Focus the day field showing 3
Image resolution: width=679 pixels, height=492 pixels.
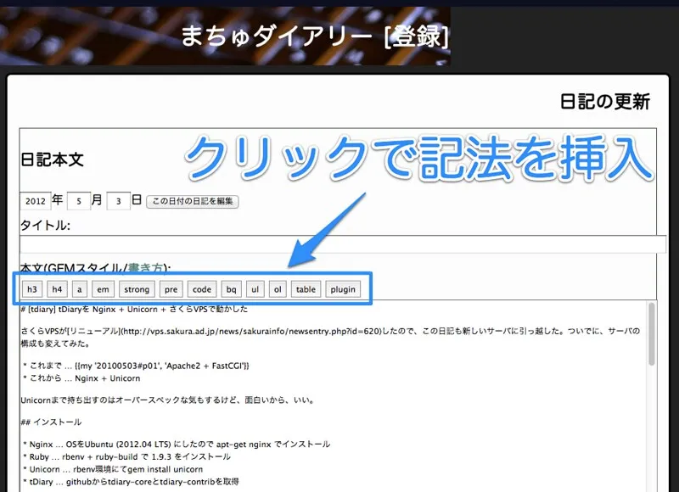click(118, 201)
